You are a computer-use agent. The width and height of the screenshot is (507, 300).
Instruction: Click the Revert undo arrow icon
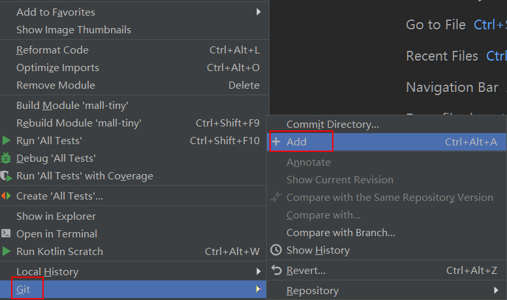[x=277, y=270]
